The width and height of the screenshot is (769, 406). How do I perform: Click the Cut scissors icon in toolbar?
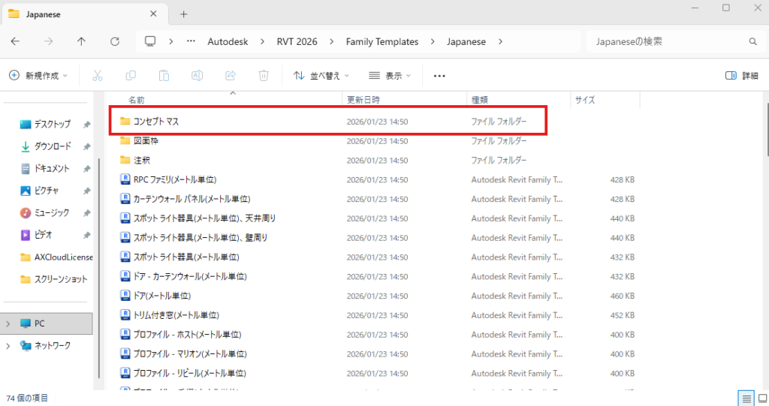pyautogui.click(x=97, y=76)
